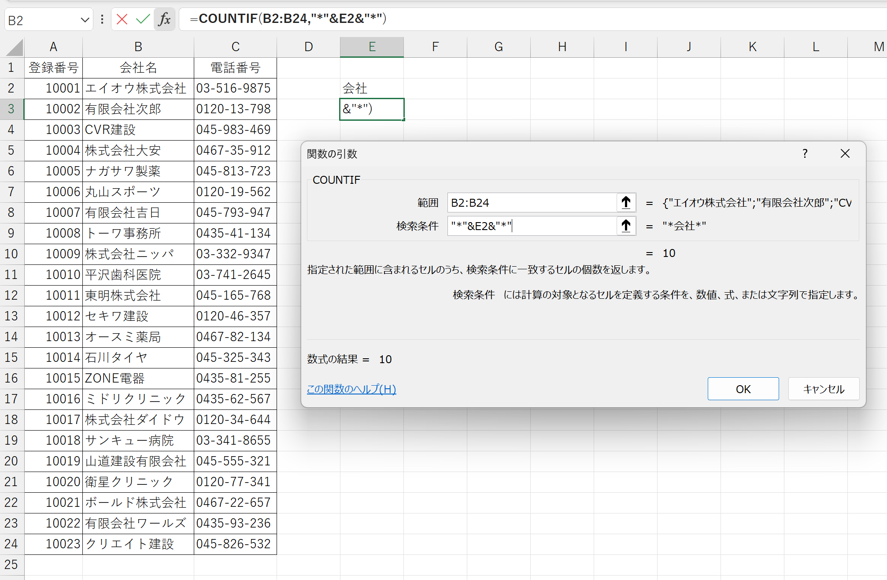Click cell トーワ事務所

click(138, 233)
